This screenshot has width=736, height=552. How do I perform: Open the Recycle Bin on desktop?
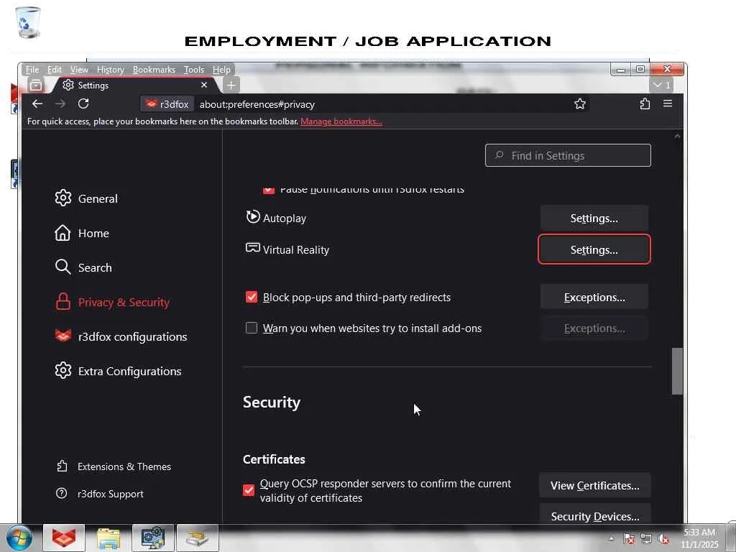[28, 22]
